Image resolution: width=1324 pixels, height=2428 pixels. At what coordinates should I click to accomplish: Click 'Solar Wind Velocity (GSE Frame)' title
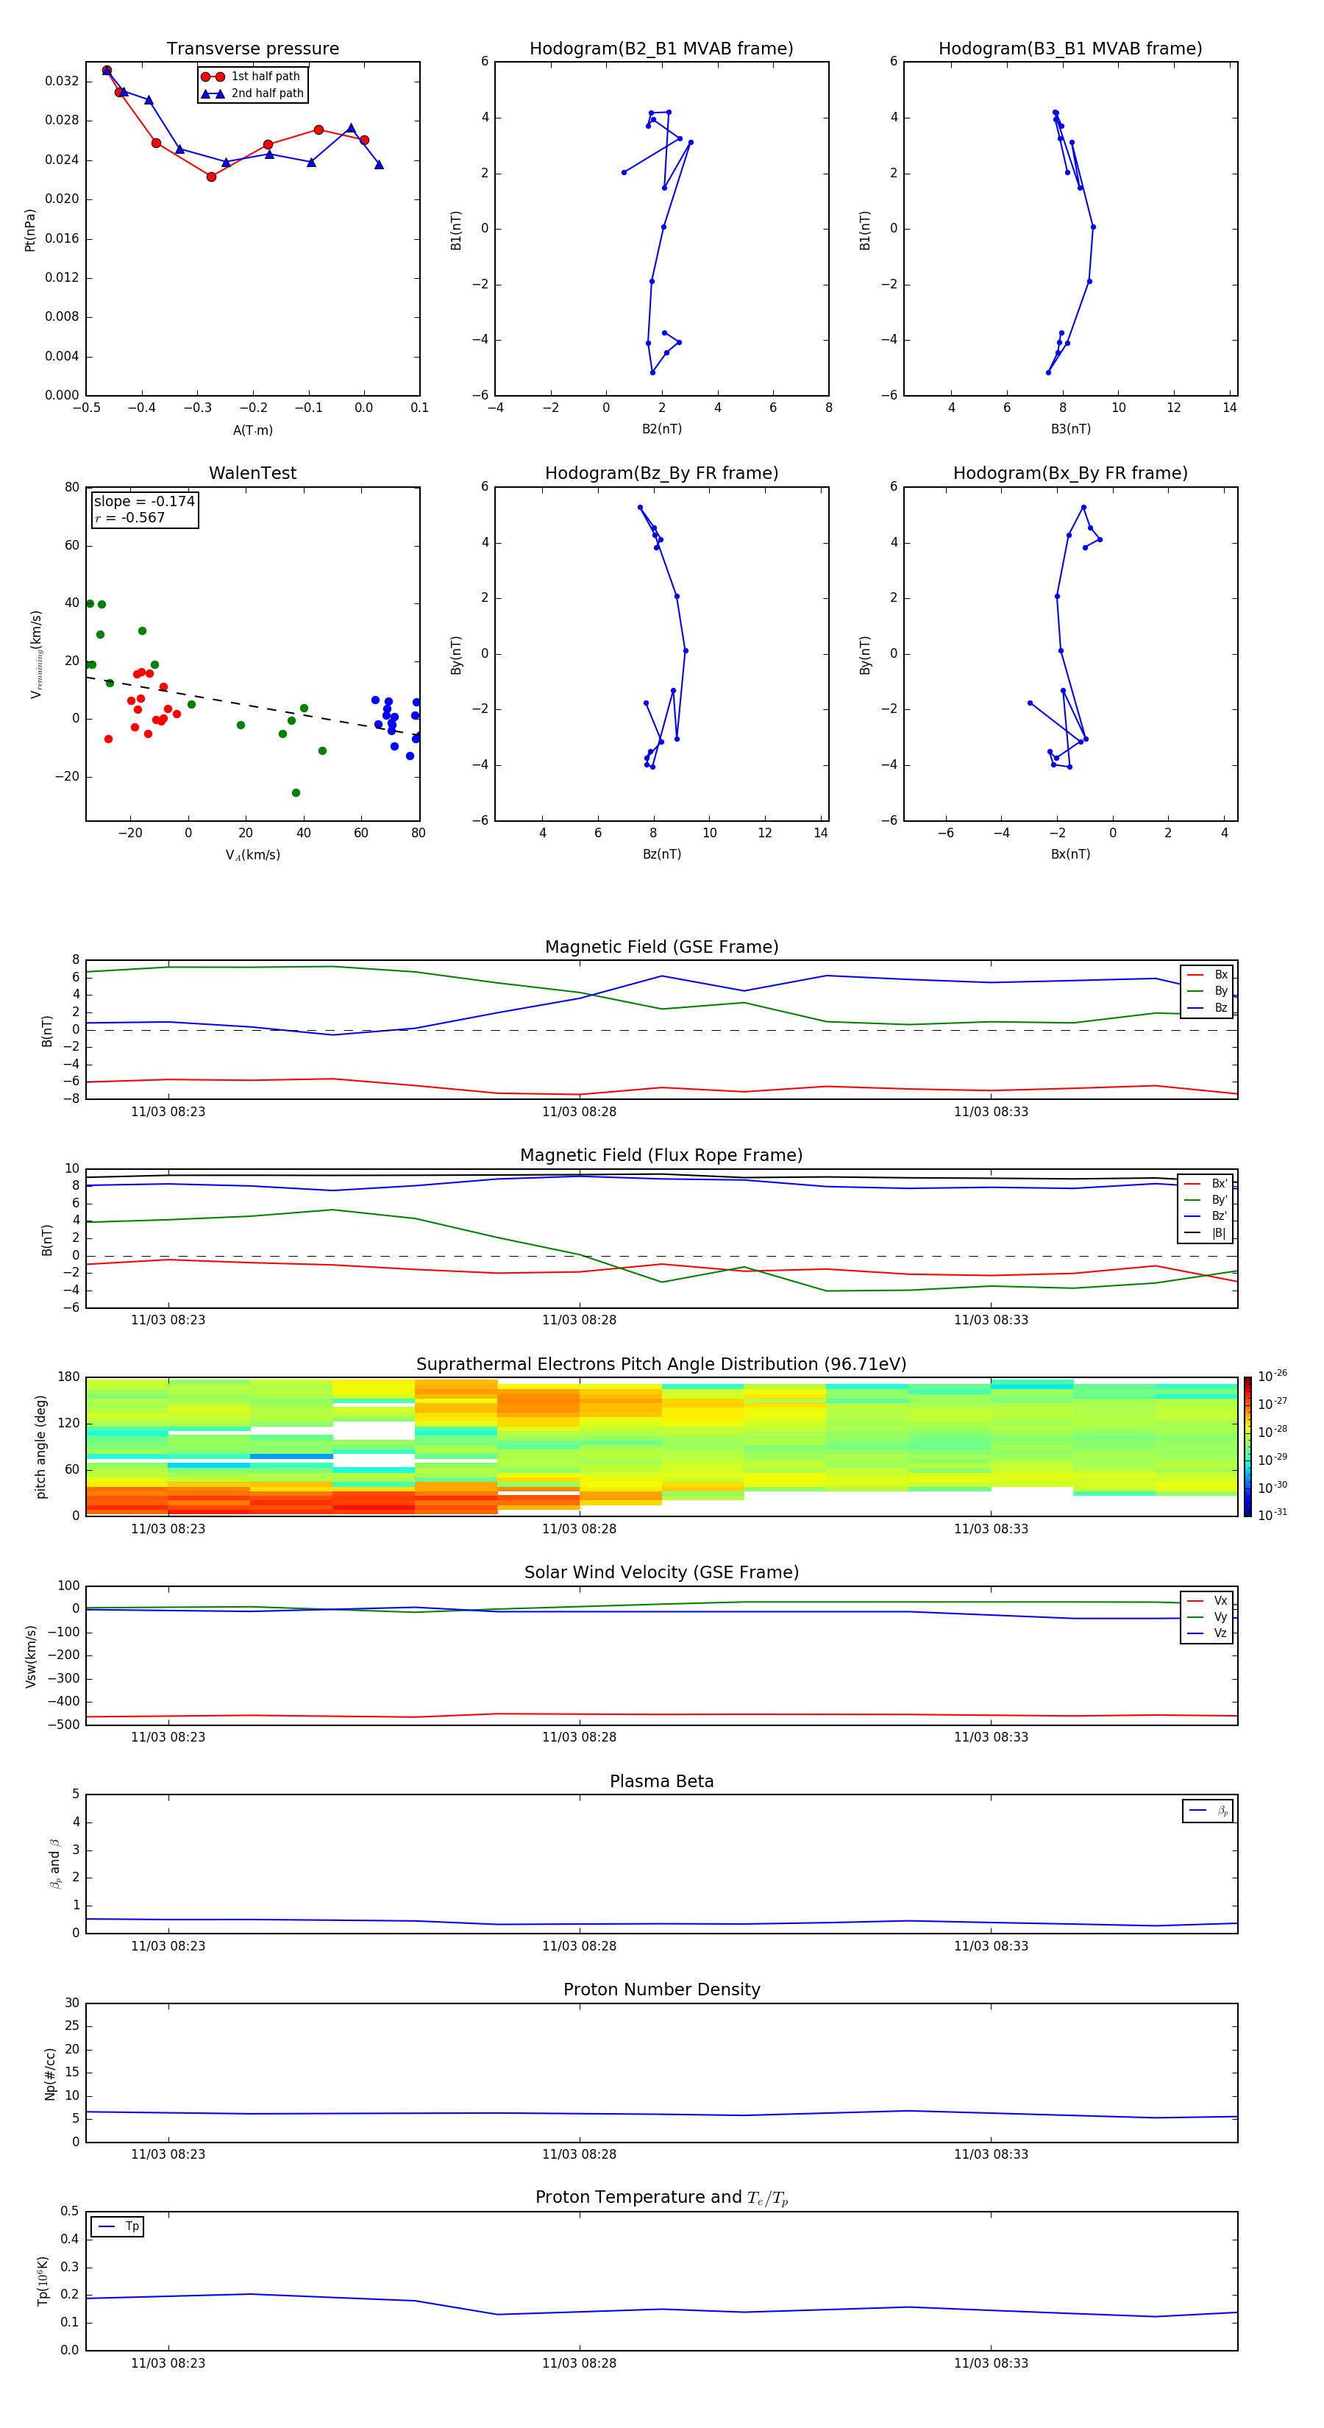661,1572
